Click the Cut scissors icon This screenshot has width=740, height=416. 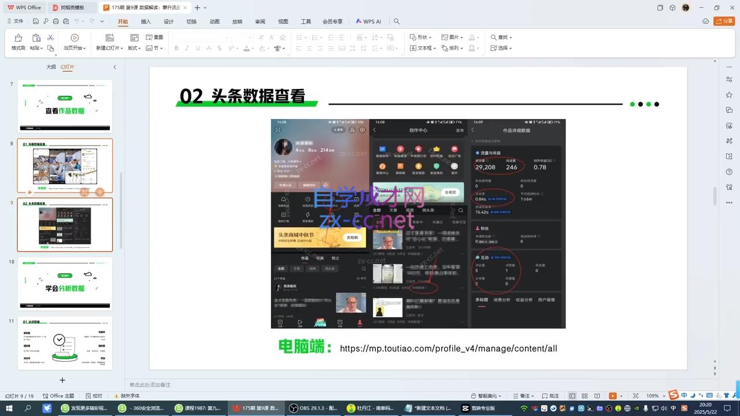(50, 38)
